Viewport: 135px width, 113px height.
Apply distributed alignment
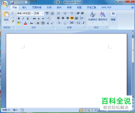click(76, 18)
